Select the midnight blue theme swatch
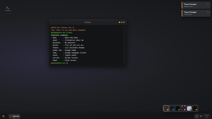 coord(172,108)
